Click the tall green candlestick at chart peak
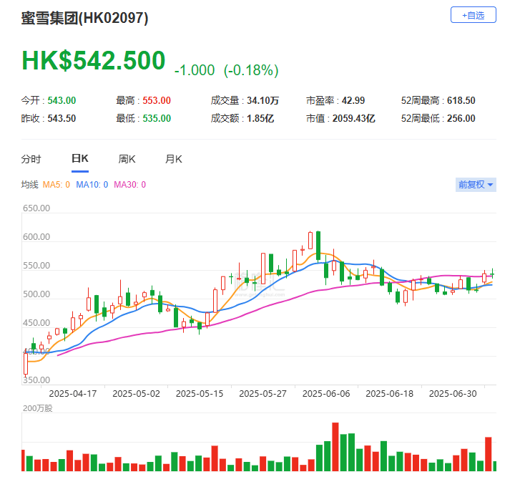The width and height of the screenshot is (520, 492). click(318, 246)
